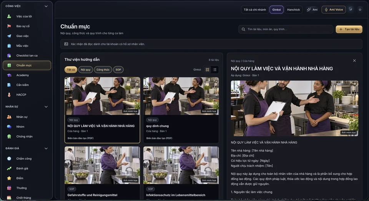This screenshot has height=201, width=369.
Task: Click the 8 tài liệu count
Action: tap(214, 60)
